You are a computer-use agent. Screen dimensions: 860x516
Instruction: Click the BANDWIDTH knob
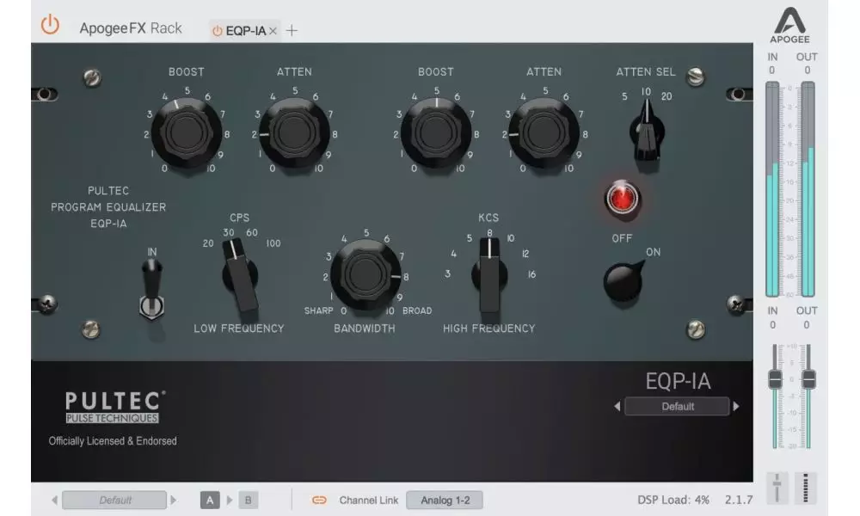(365, 275)
